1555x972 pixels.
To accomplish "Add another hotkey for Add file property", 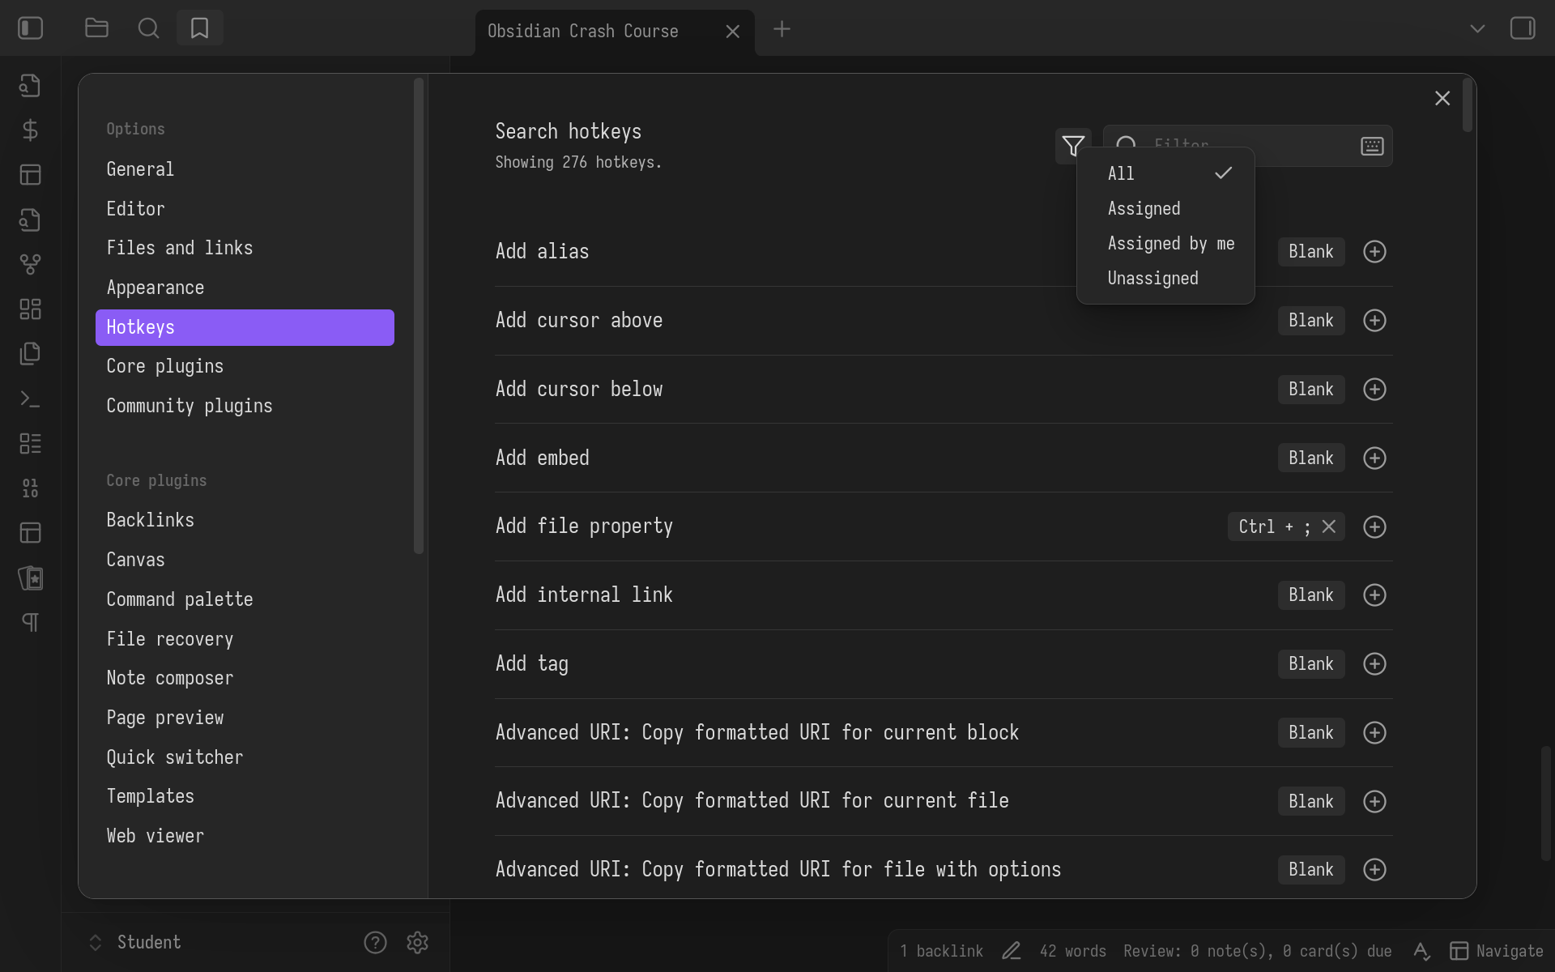I will [1374, 527].
